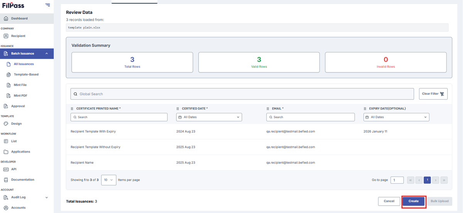
Task: Click the Recipient person icon
Action: click(x=6, y=36)
